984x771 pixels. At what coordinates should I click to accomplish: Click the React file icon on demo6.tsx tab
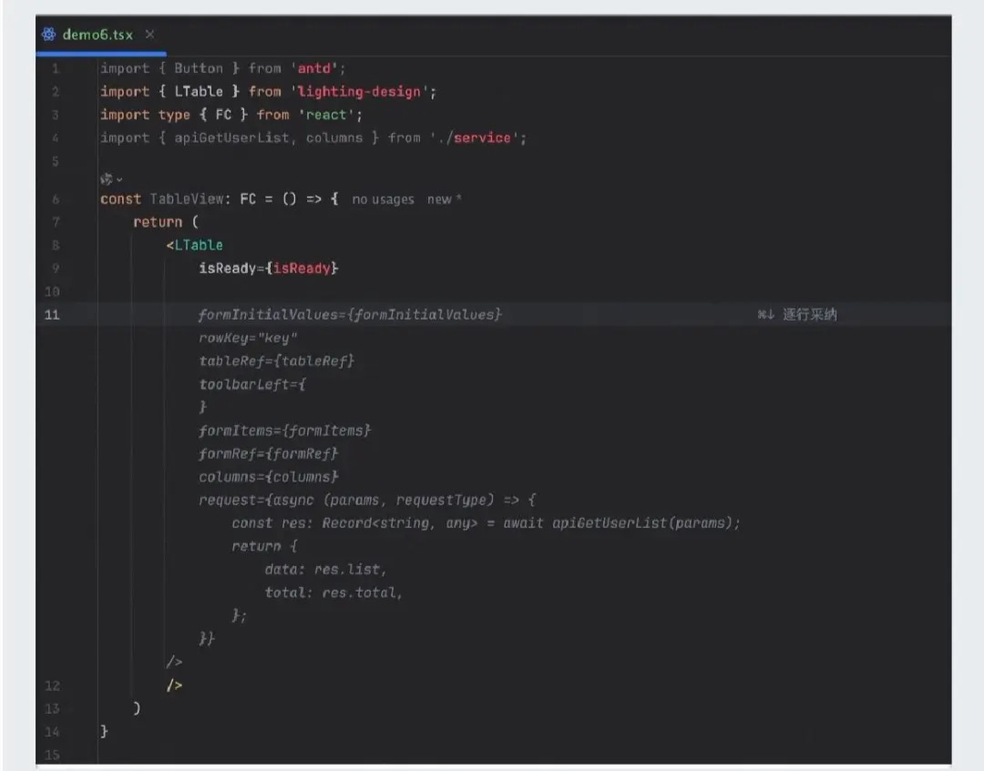[x=48, y=35]
